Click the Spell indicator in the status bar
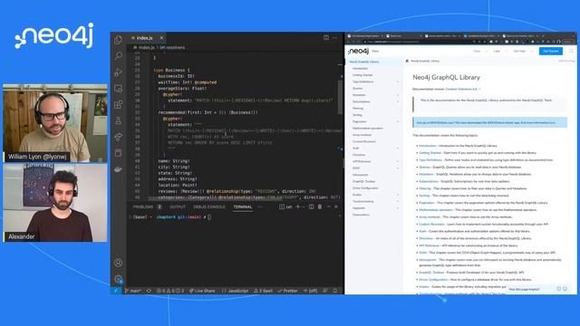This screenshot has height=326, width=580. tap(263, 291)
